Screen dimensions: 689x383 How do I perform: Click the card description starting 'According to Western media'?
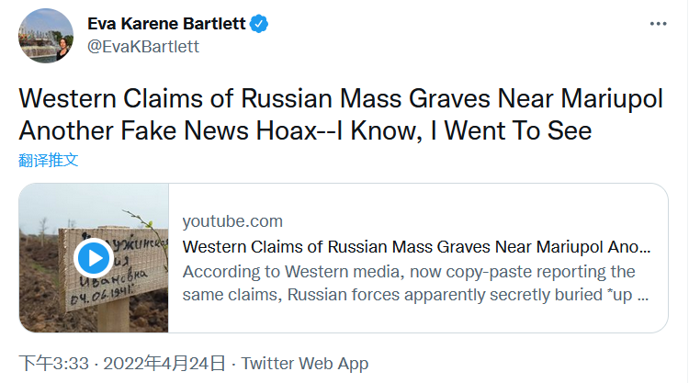(409, 272)
